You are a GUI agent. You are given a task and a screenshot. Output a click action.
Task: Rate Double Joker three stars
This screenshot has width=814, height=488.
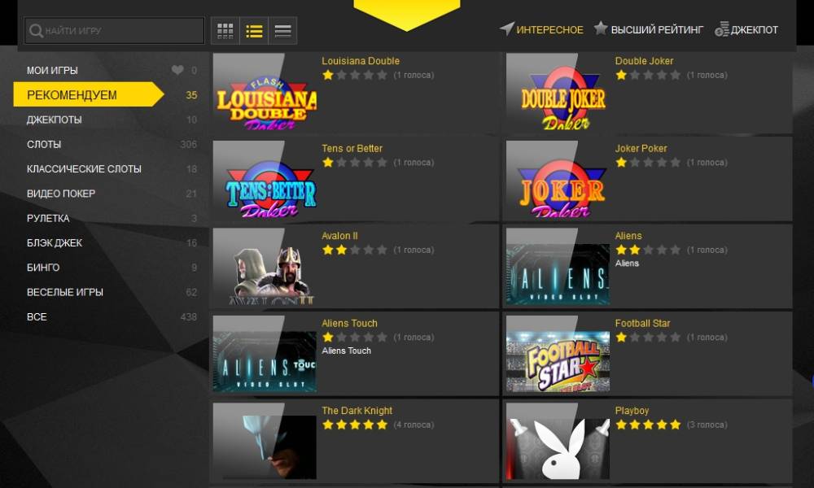(649, 75)
